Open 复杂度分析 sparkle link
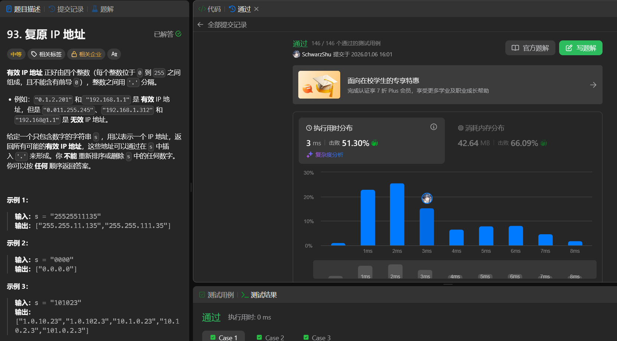The image size is (617, 341). click(325, 155)
